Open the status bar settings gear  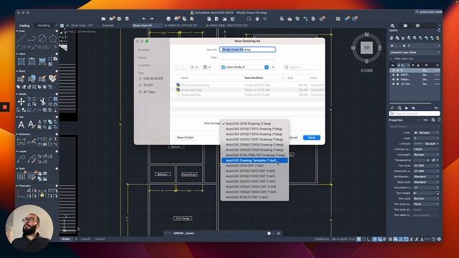point(439,239)
